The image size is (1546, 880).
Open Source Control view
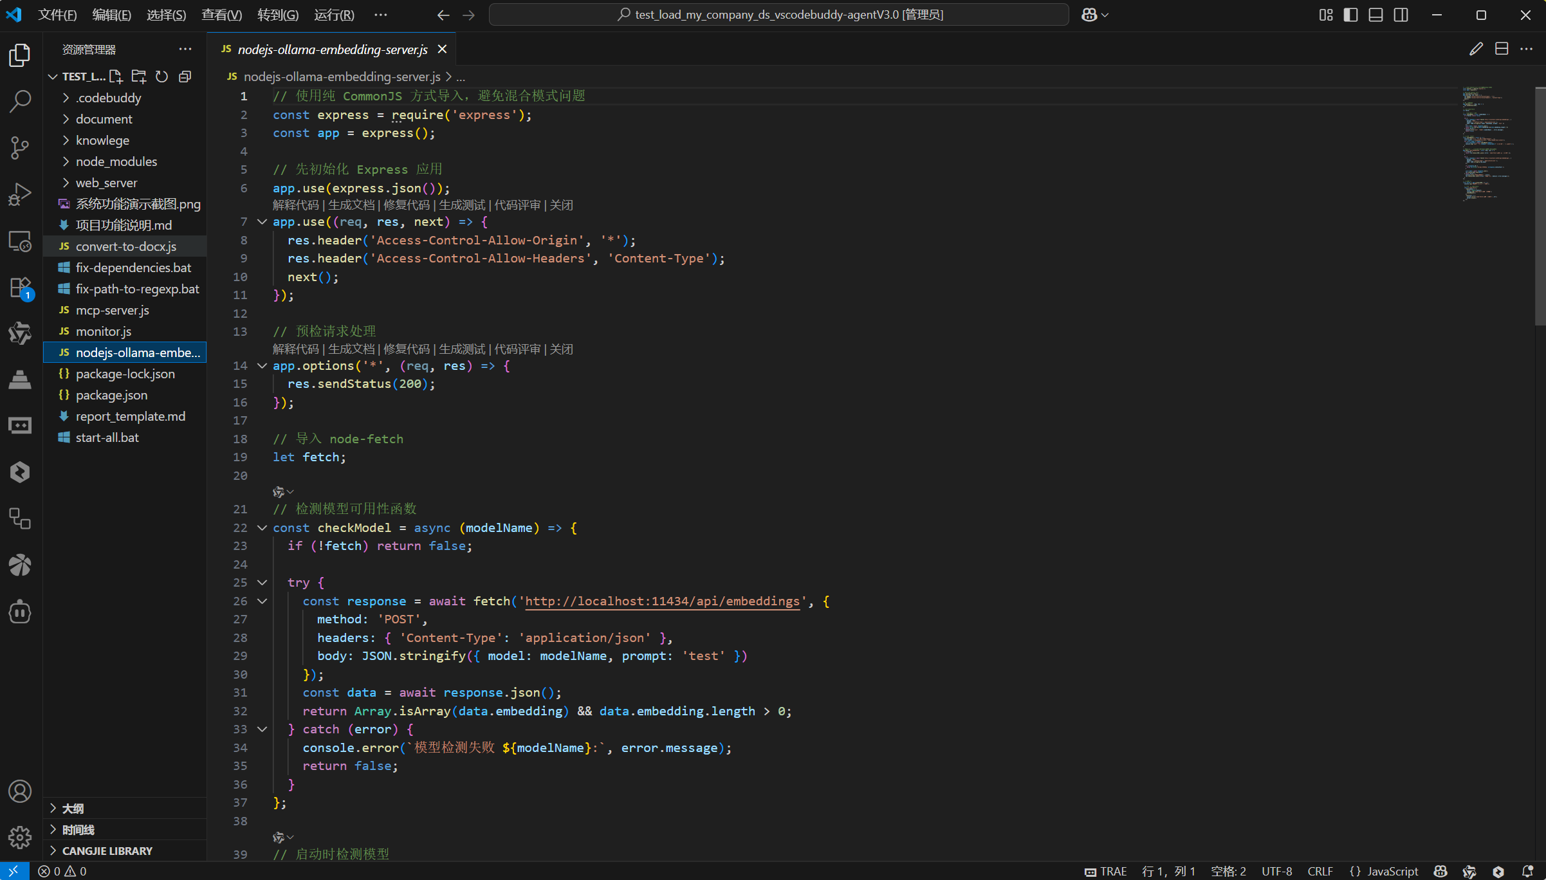[x=20, y=147]
